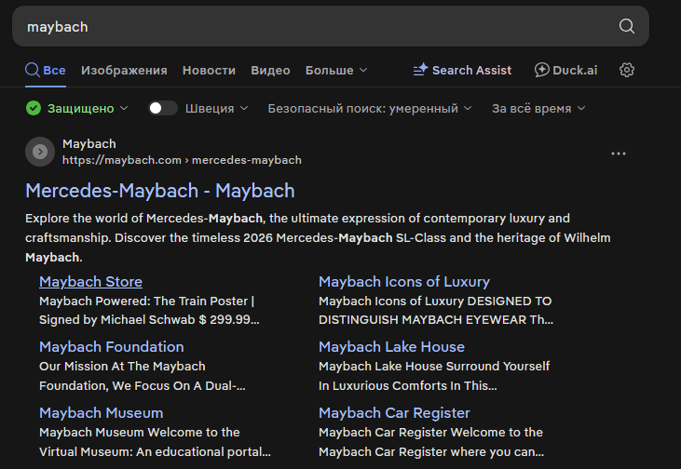Click 'Our Mission At The Maybach' description

[142, 376]
